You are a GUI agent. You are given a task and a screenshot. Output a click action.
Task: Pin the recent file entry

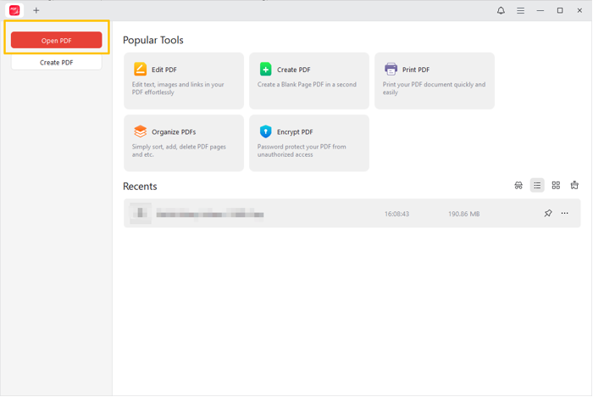click(x=547, y=213)
